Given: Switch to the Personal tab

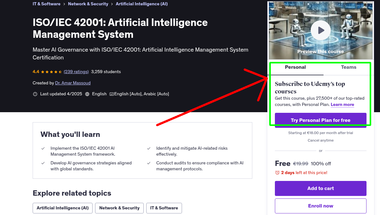Looking at the screenshot, I should (295, 67).
